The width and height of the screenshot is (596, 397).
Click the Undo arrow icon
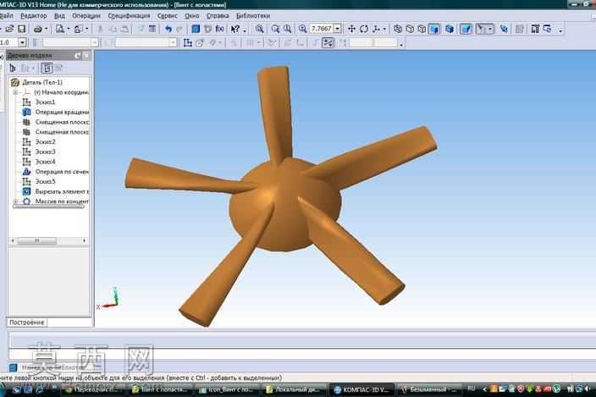coord(168,29)
